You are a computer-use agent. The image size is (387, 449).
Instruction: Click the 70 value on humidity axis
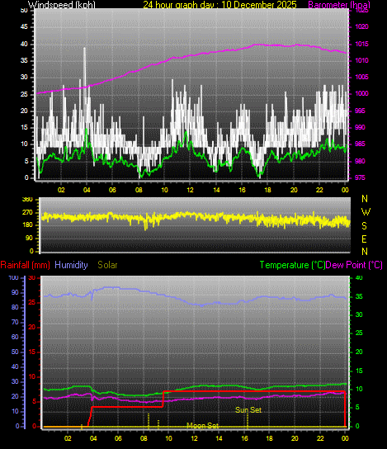pos(15,323)
